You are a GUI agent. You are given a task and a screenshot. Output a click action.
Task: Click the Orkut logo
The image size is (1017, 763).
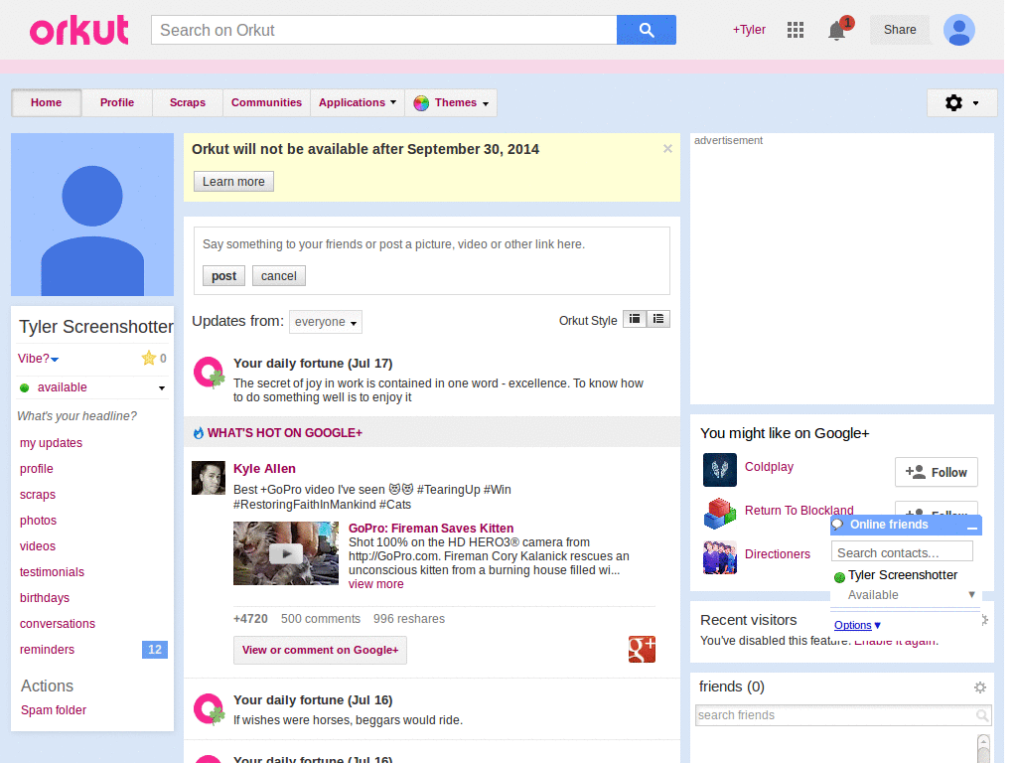coord(79,30)
